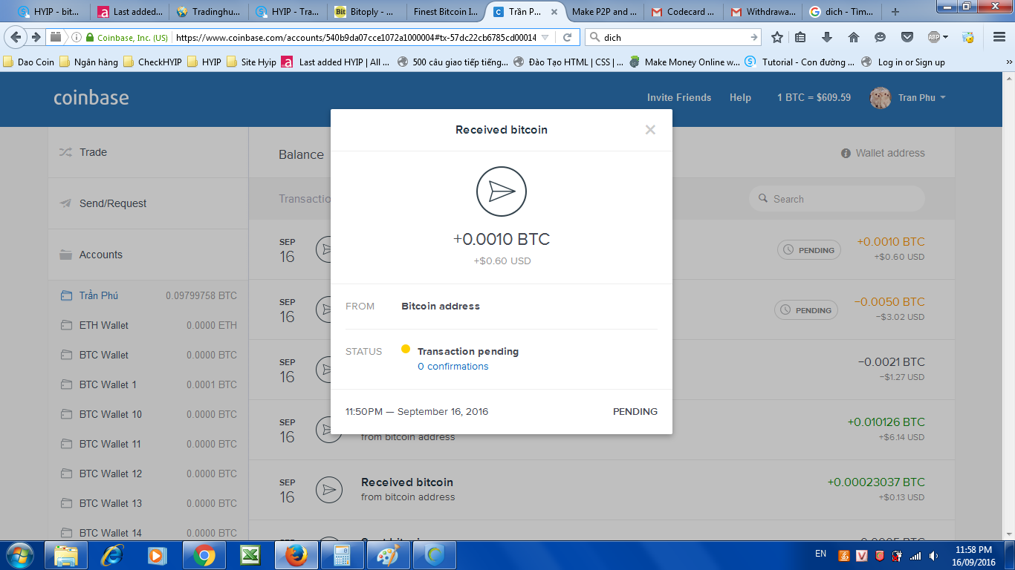Select the ETH Wallet account
The height and width of the screenshot is (570, 1015).
click(x=149, y=325)
